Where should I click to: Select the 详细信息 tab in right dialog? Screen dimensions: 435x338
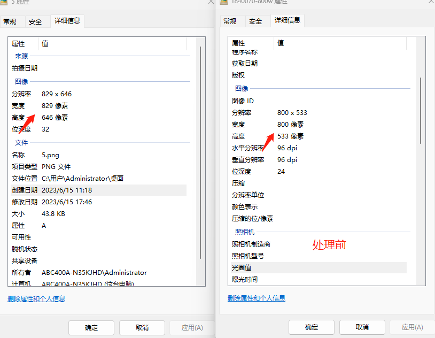pyautogui.click(x=288, y=21)
